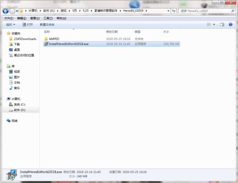Viewport: 238px width, 183px height.
Task: Click the 2020-05-25 16:16 date of AMPED
Action: point(118,39)
